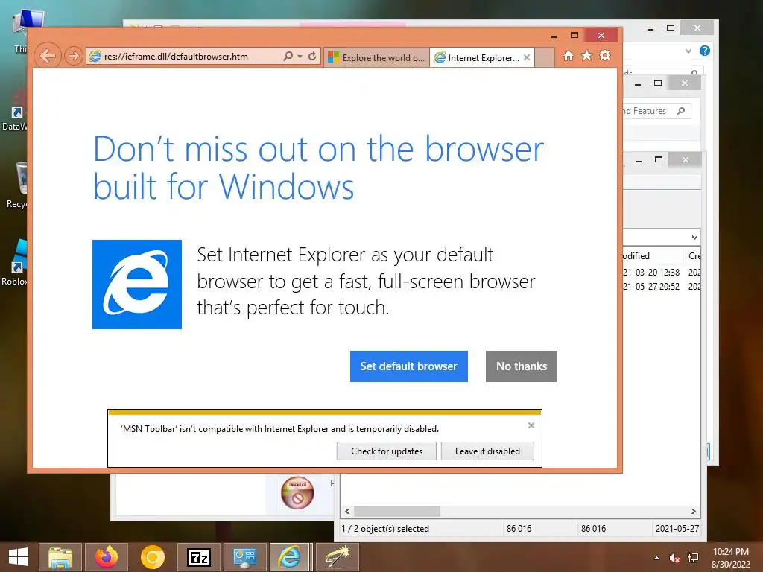
Task: Open the yellow circle app on taskbar
Action: [x=152, y=557]
